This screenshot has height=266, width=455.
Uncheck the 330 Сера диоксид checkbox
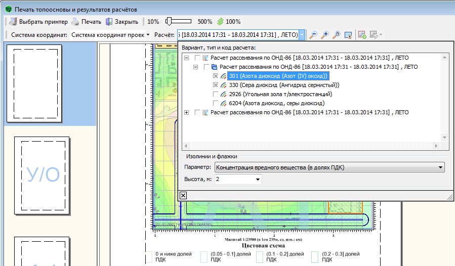pos(216,85)
